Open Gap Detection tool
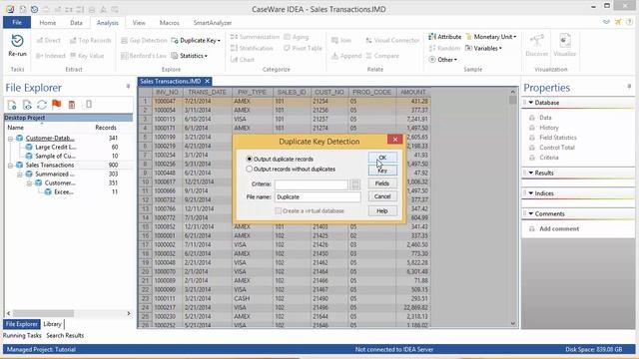 coord(144,40)
